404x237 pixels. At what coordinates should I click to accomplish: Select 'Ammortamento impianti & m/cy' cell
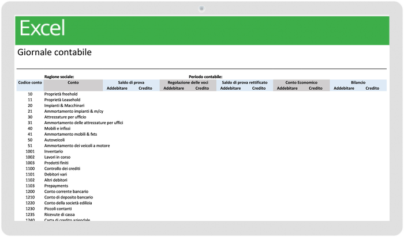click(74, 111)
